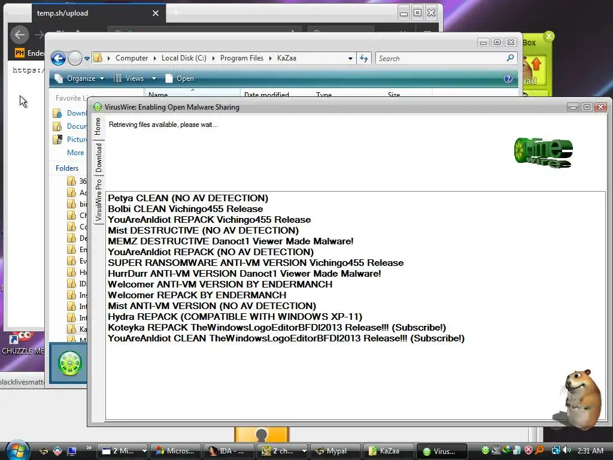The width and height of the screenshot is (613, 460).
Task: Select YouAreAnIdiot REPACK Vichingo455 Release entry
Action: click(209, 220)
